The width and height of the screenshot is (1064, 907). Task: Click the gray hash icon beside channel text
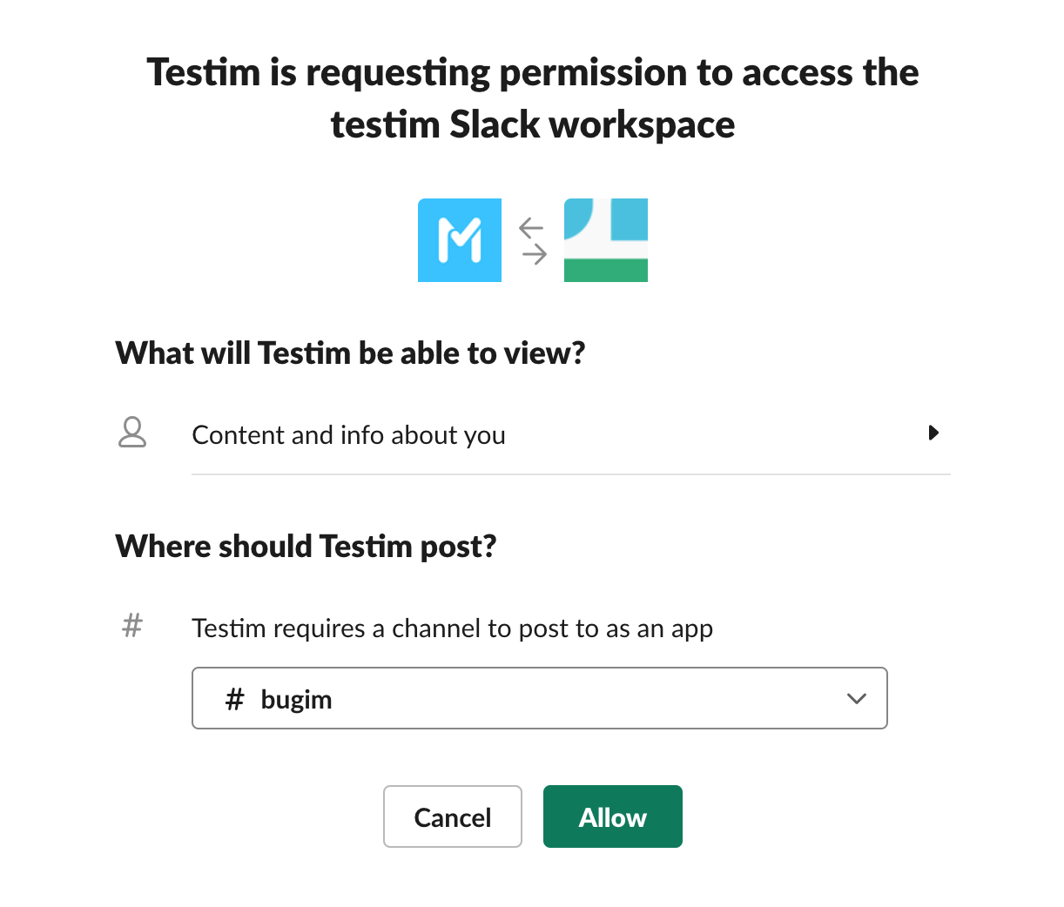pyautogui.click(x=132, y=625)
